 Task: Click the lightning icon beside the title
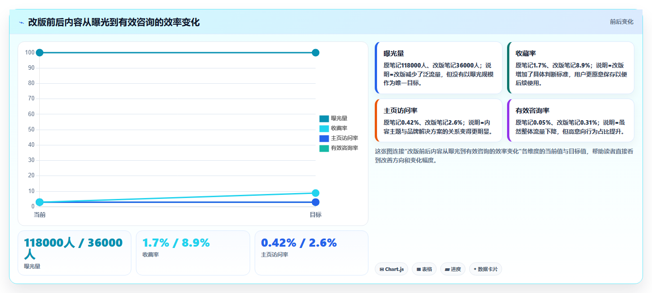(21, 23)
